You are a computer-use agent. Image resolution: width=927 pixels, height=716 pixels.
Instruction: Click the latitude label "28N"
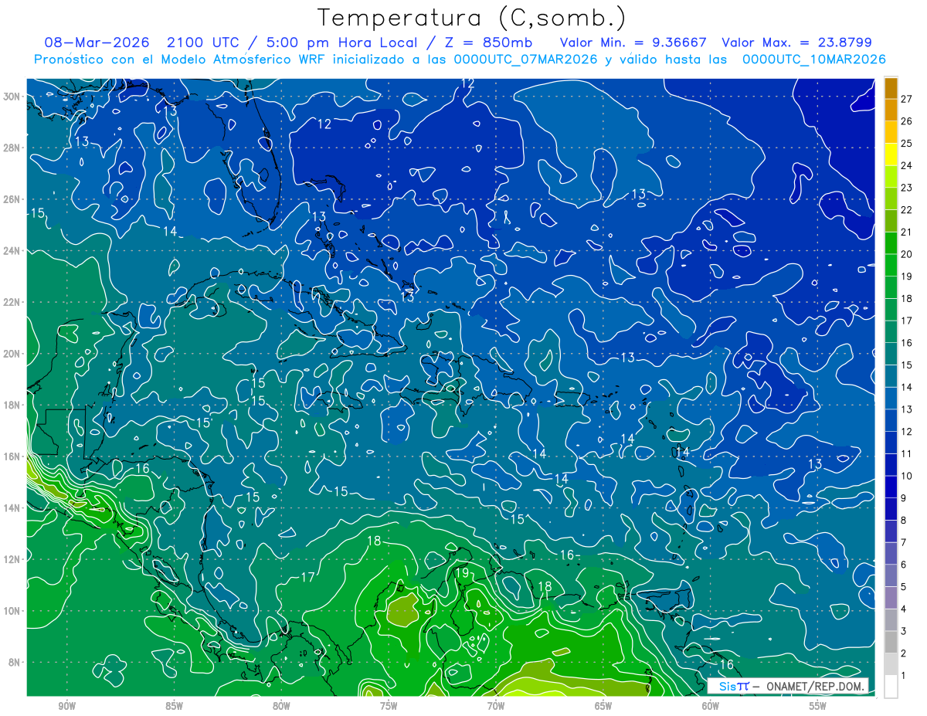pos(11,148)
